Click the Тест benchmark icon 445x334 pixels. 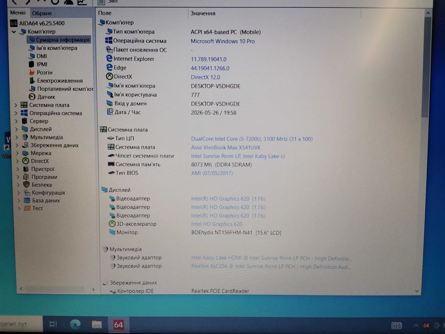click(x=27, y=208)
